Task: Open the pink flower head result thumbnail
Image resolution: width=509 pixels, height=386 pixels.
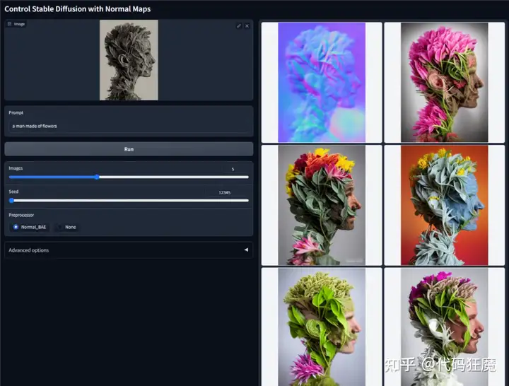Action: point(445,83)
